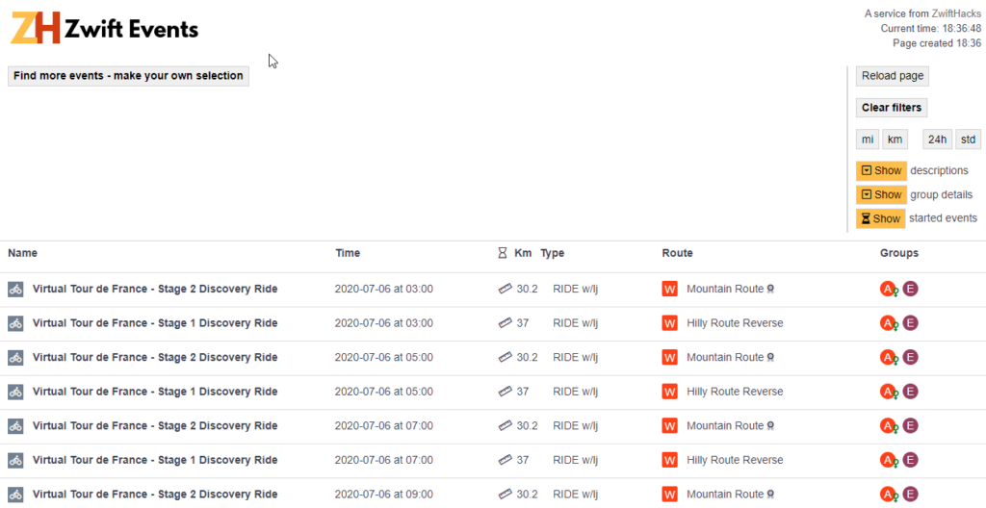The image size is (986, 508).
Task: Click the hourglass icon in the table header
Action: [502, 253]
